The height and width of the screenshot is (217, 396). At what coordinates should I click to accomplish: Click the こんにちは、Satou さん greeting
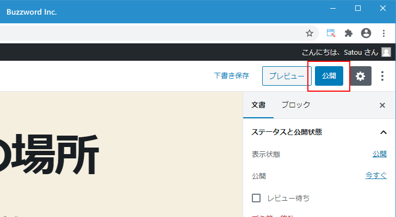click(x=339, y=52)
